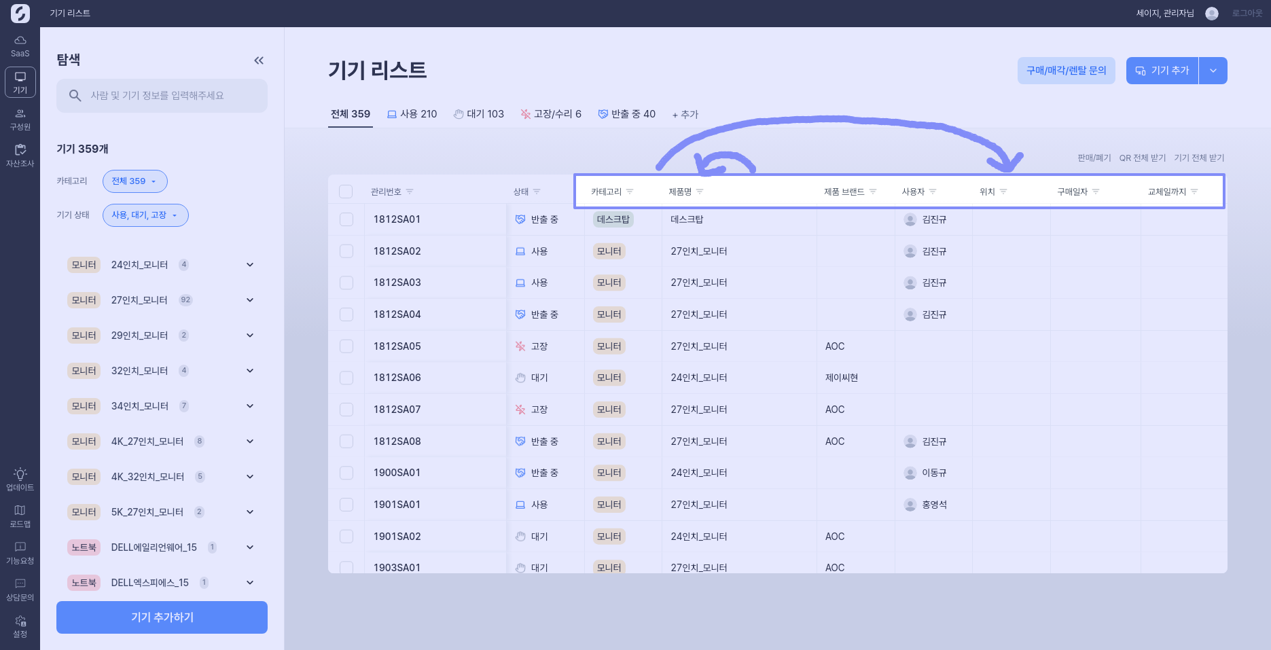Toggle the select-all checkbox in table header
The height and width of the screenshot is (650, 1271).
coord(346,192)
